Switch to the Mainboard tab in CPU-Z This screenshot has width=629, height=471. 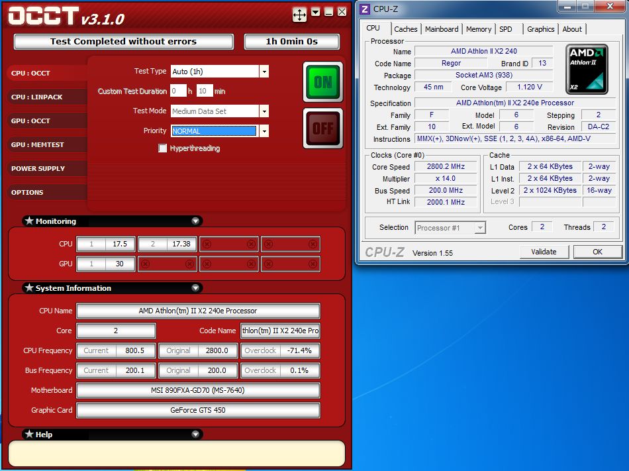tap(442, 29)
